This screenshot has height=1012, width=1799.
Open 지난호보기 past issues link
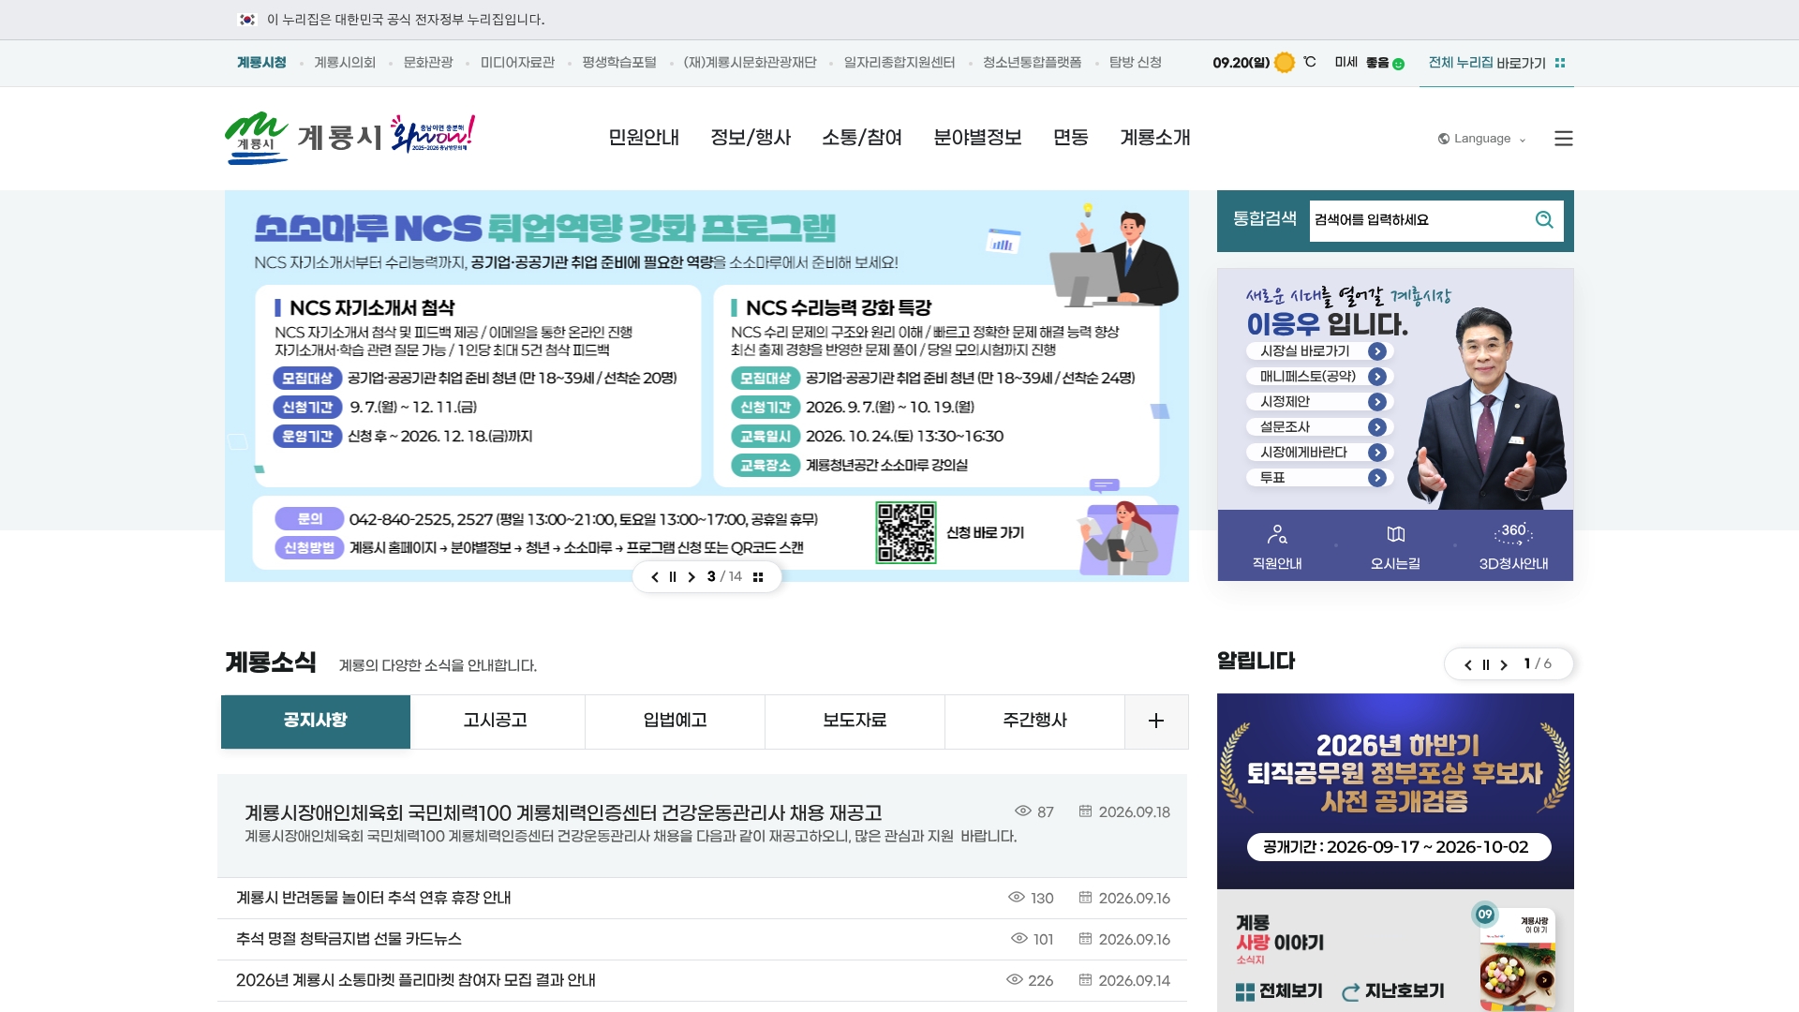pos(1393,991)
